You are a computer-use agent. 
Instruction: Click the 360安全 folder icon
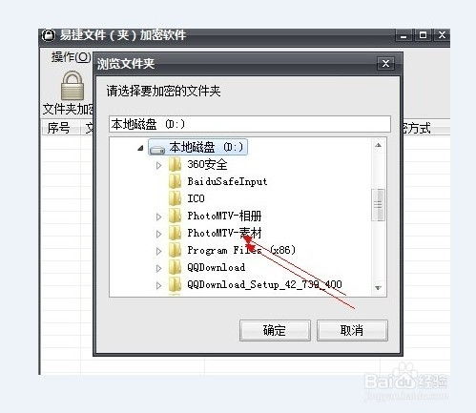tap(175, 165)
